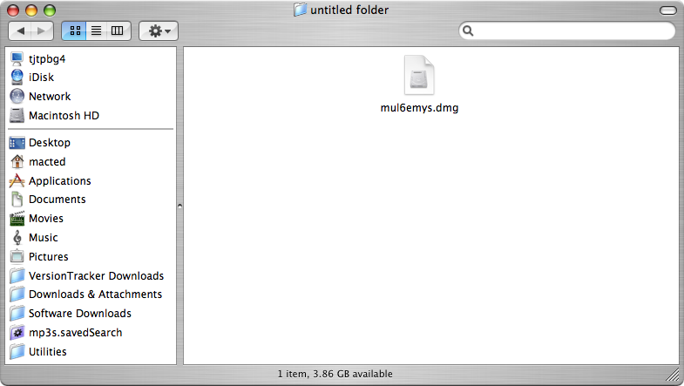Click the yellow minimize window button
The image size is (684, 386).
(x=31, y=10)
